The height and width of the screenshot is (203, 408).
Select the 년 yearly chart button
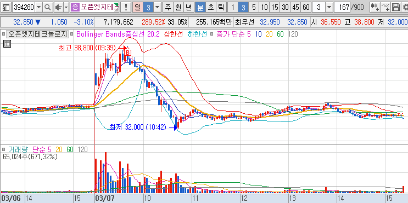click(188, 7)
